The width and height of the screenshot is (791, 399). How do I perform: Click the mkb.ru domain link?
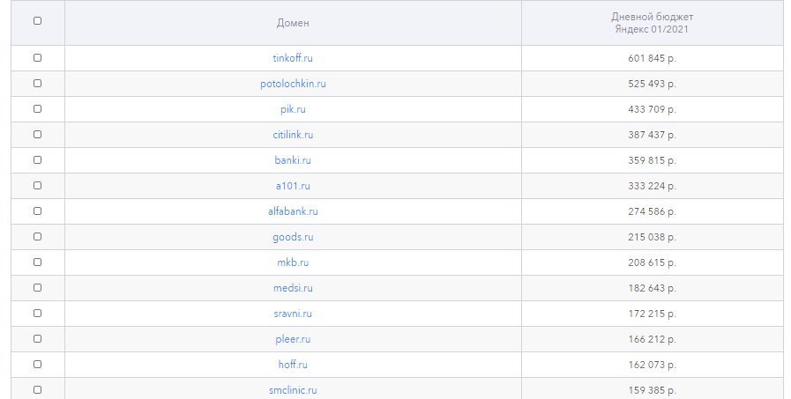click(293, 262)
